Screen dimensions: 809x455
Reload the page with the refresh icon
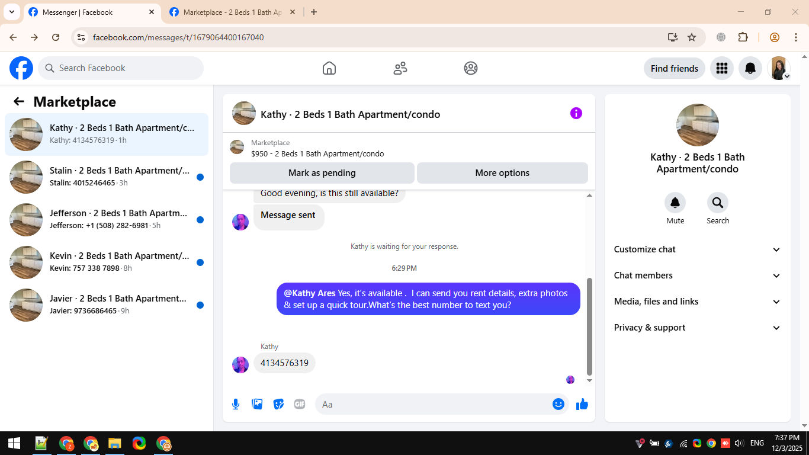[56, 37]
